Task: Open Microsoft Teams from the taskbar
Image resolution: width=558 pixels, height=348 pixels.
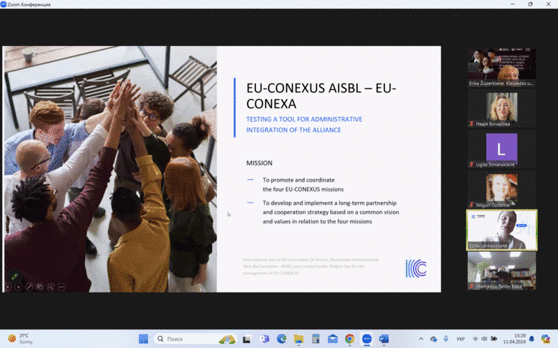Action: coord(264,339)
